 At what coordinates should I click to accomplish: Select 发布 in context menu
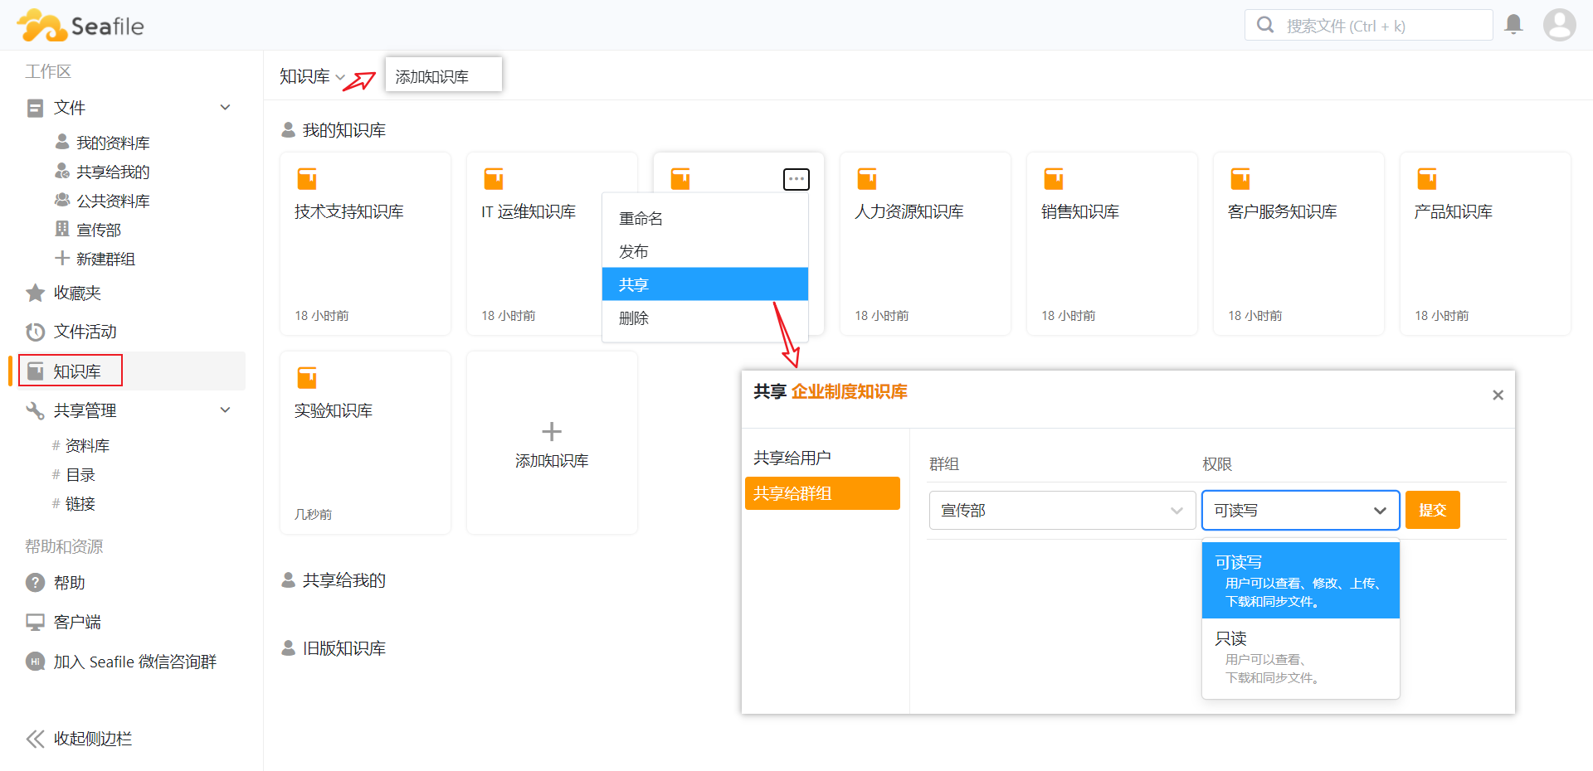pos(705,251)
